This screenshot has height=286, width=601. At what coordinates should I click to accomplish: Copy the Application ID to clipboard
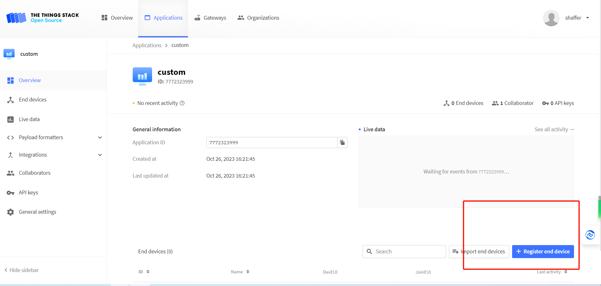342,143
